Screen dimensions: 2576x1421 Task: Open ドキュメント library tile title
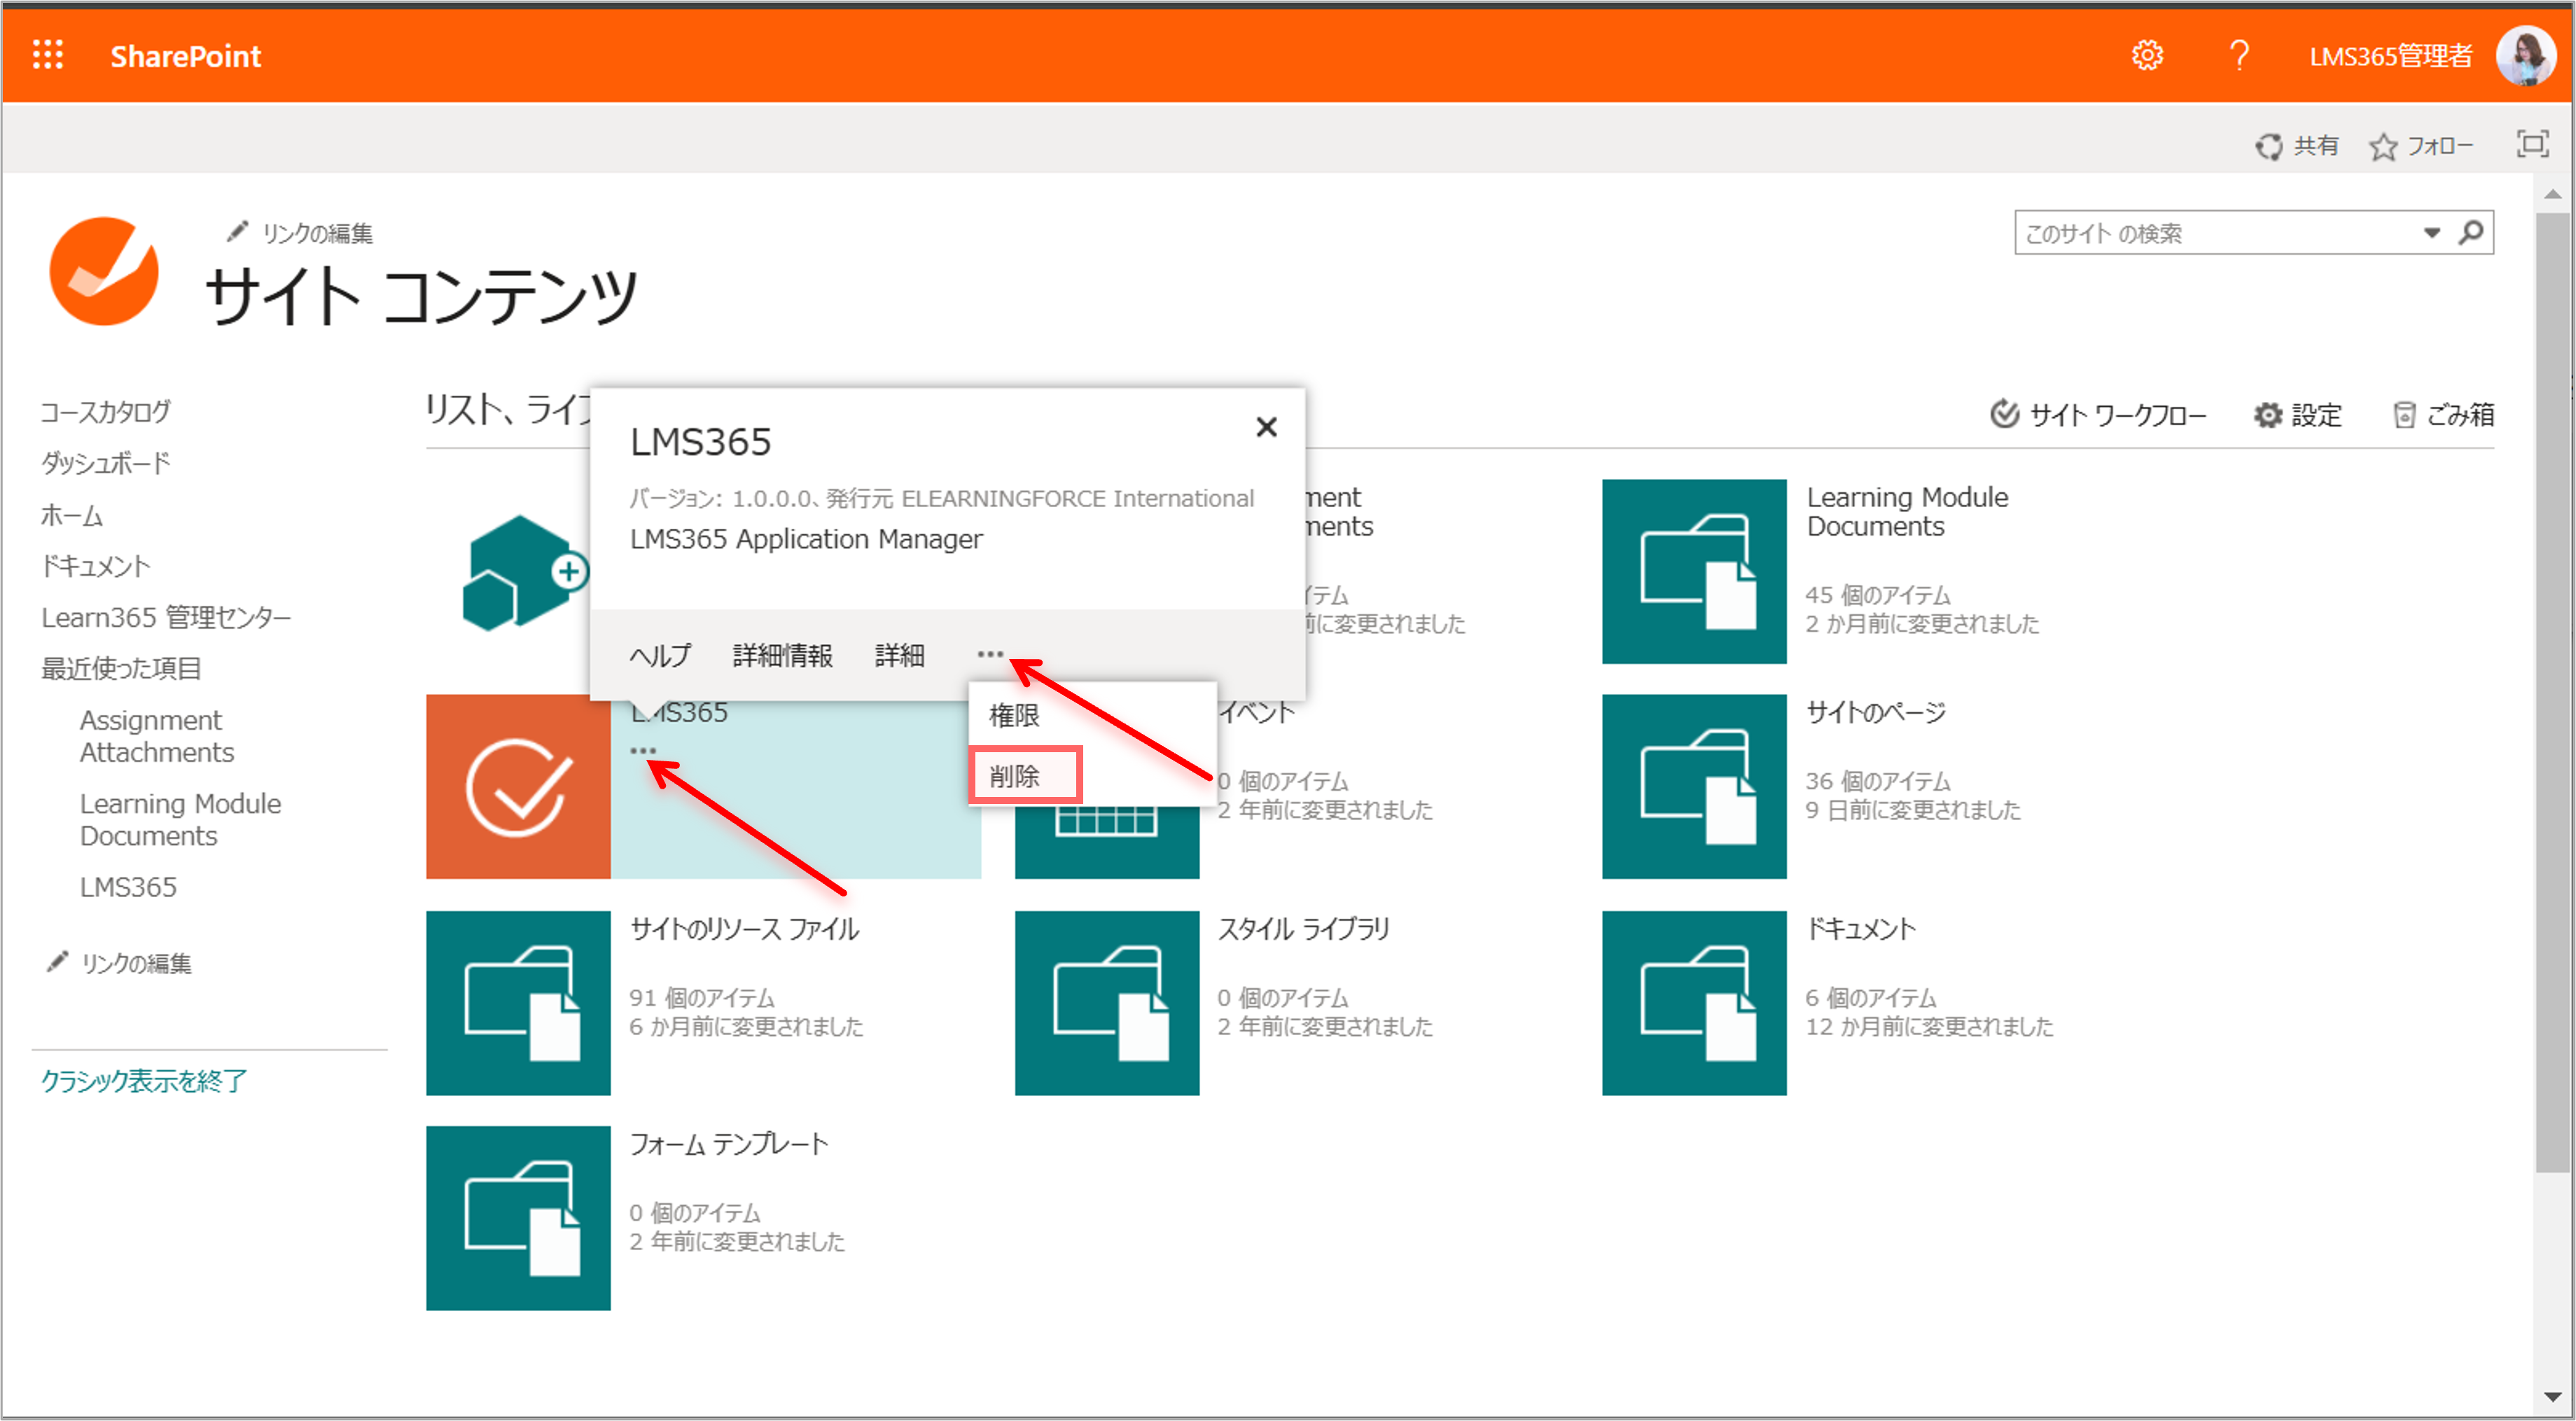tap(1861, 929)
